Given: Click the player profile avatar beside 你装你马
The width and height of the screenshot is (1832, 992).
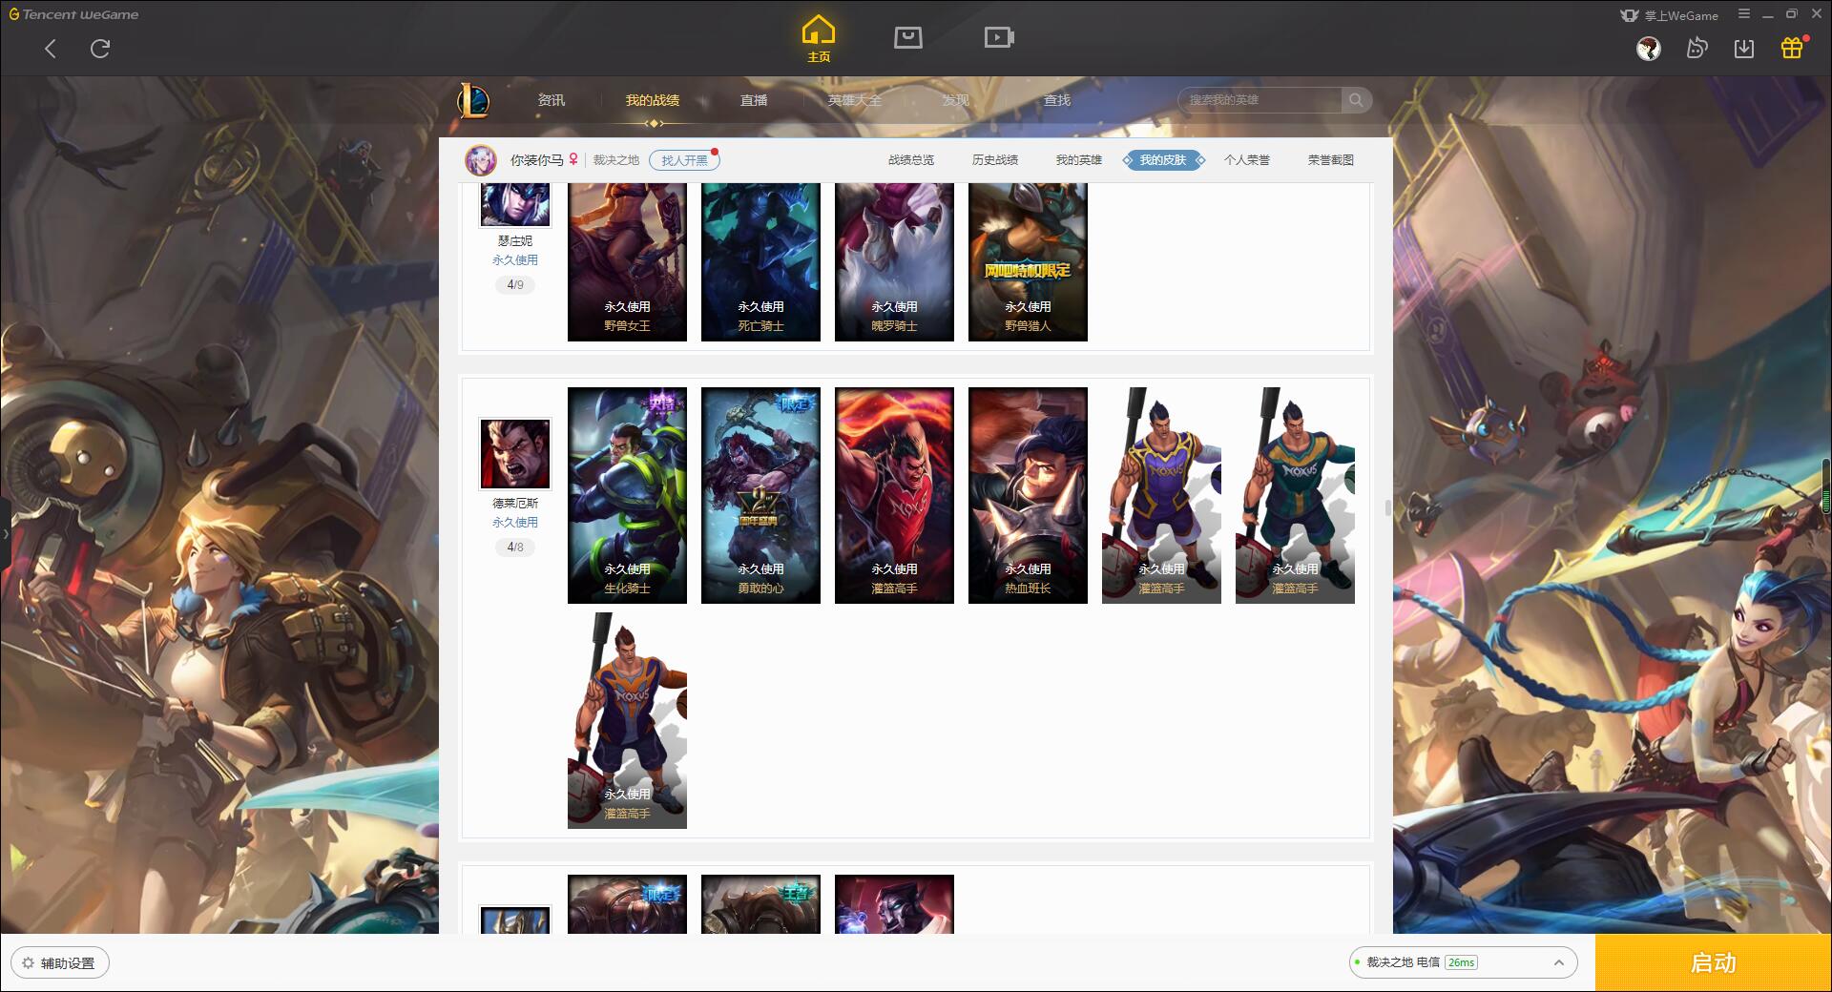Looking at the screenshot, I should pyautogui.click(x=481, y=160).
